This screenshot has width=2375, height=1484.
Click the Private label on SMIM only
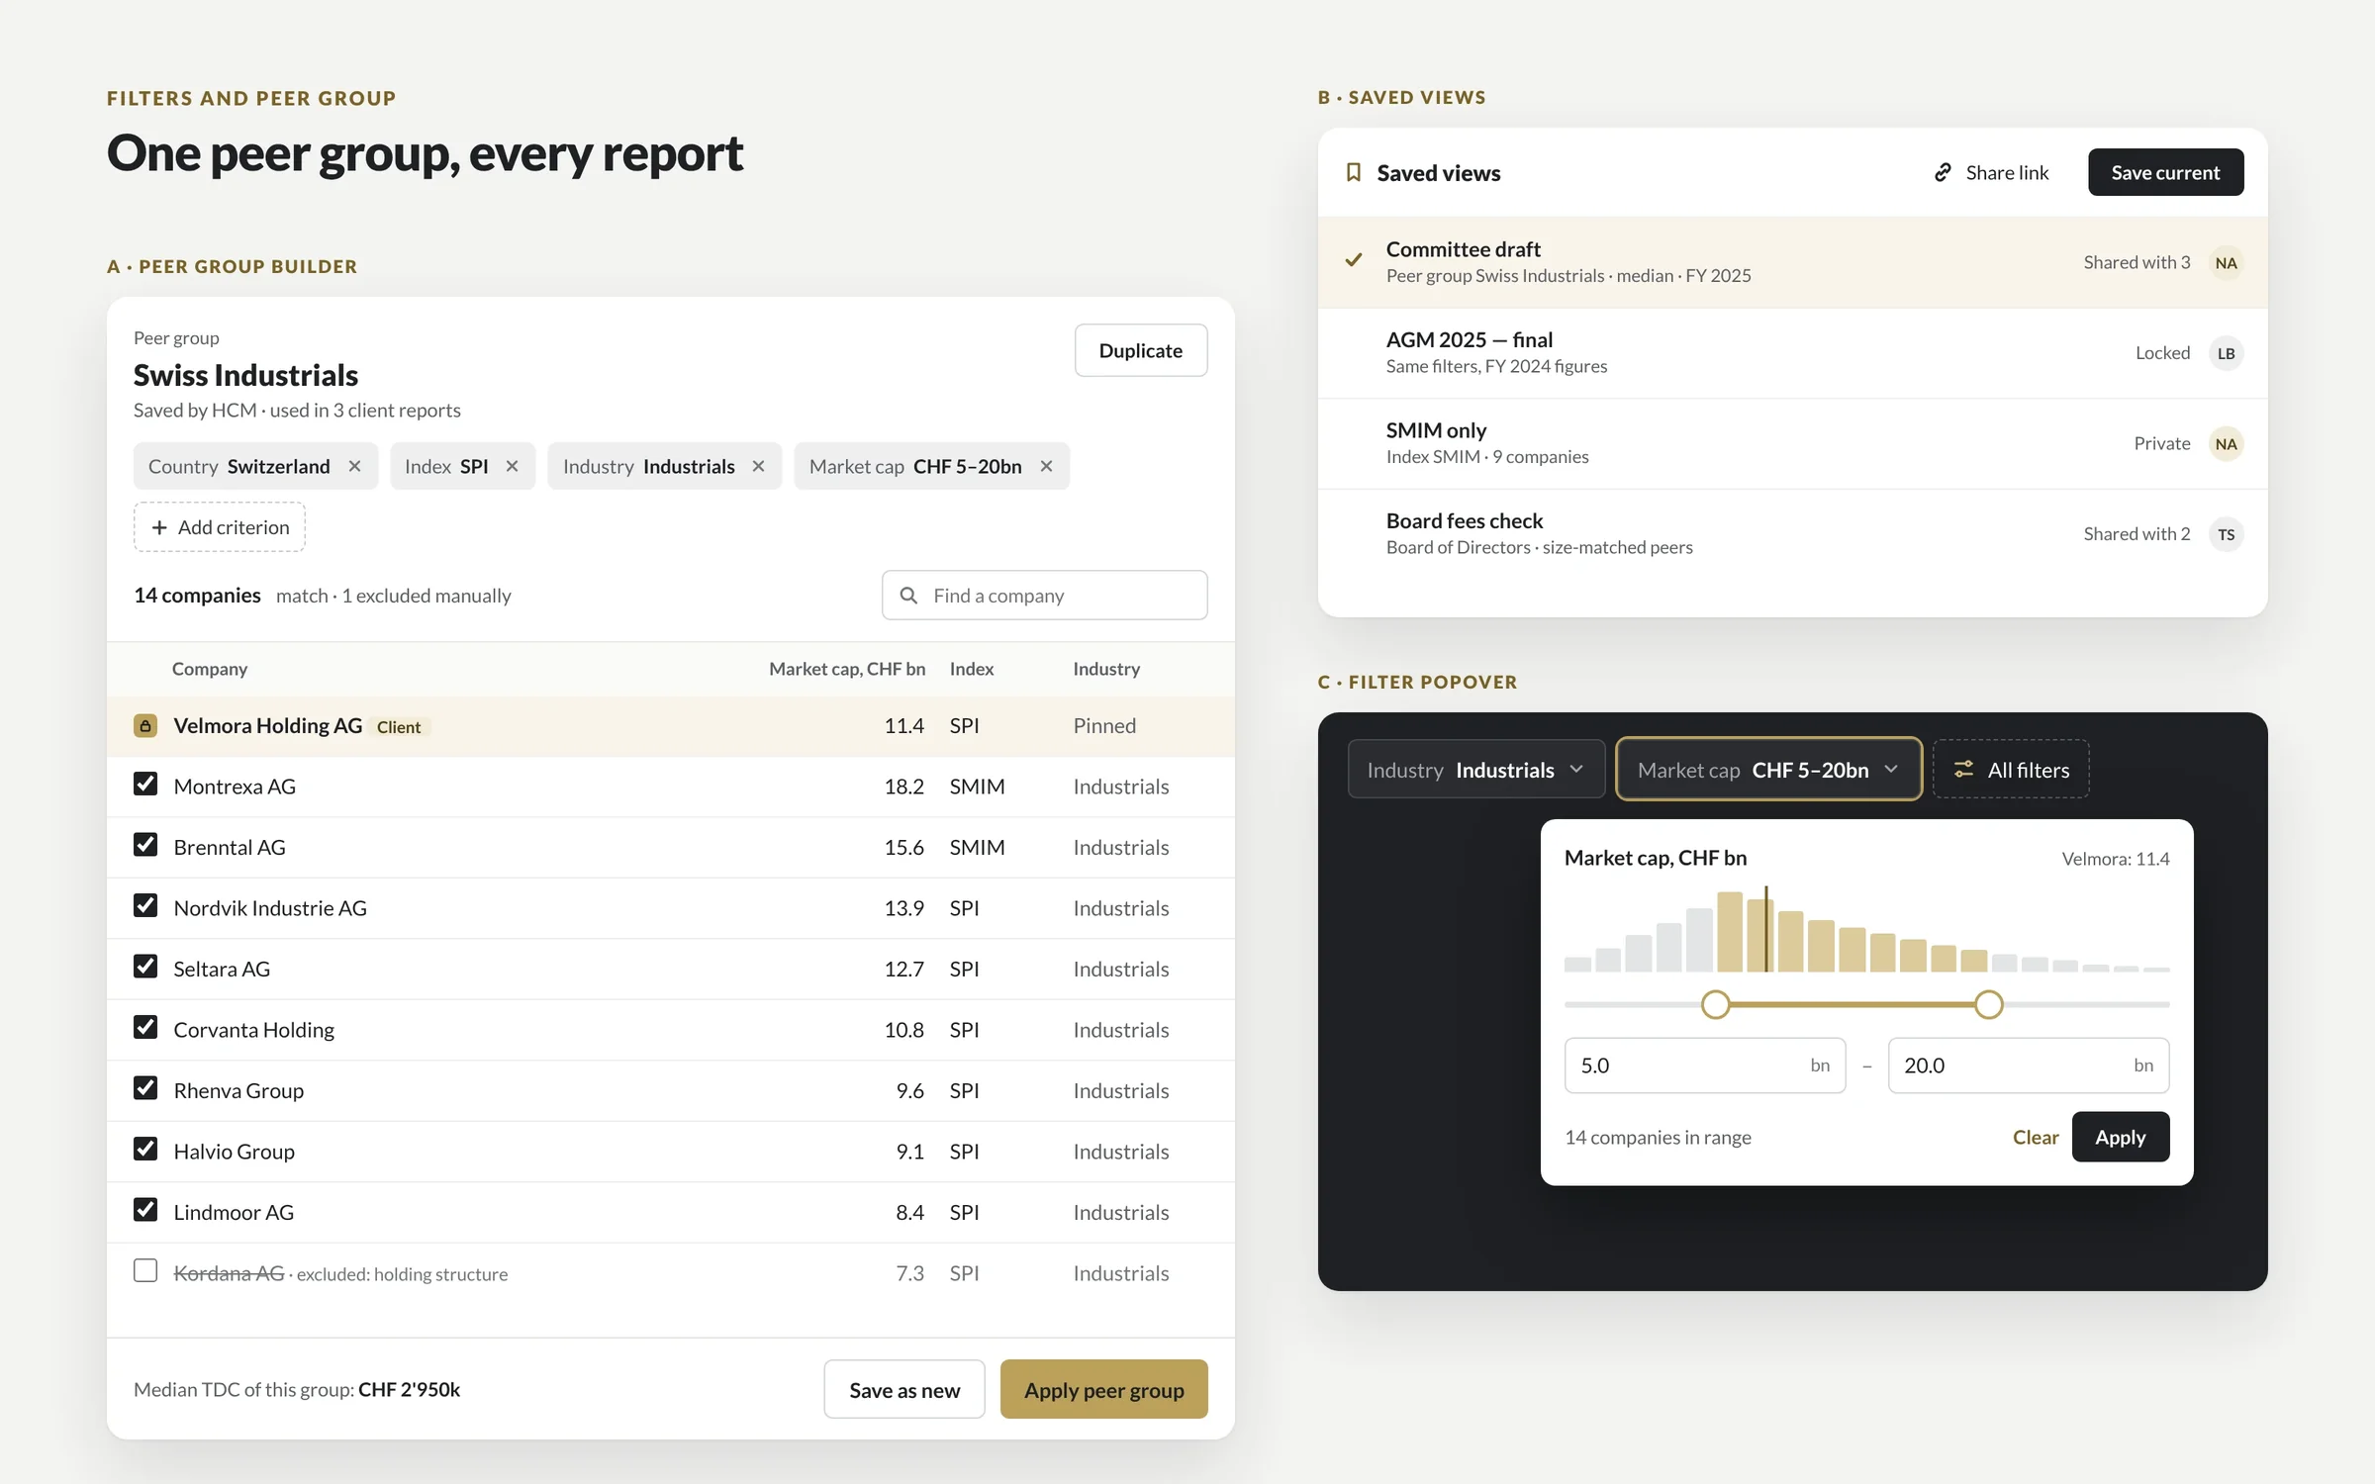2161,443
